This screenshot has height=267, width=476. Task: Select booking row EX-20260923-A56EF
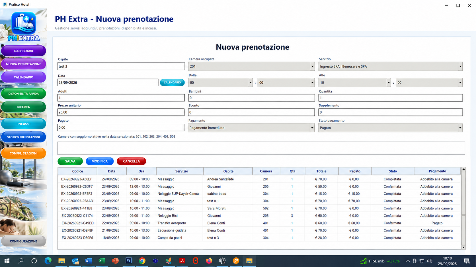pos(259,179)
